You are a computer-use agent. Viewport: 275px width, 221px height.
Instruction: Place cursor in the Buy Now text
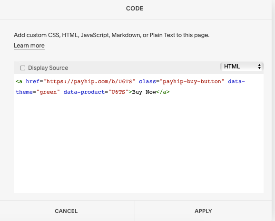[x=144, y=92]
